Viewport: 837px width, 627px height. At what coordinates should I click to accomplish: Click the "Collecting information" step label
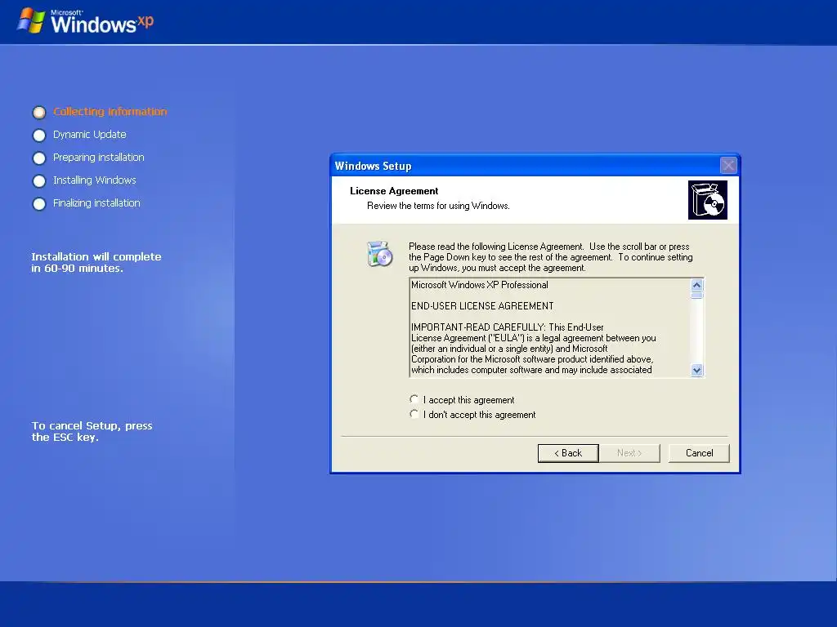(x=110, y=111)
